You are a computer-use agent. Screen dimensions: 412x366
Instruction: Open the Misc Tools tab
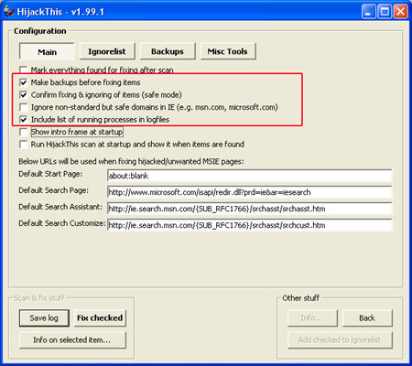(228, 51)
